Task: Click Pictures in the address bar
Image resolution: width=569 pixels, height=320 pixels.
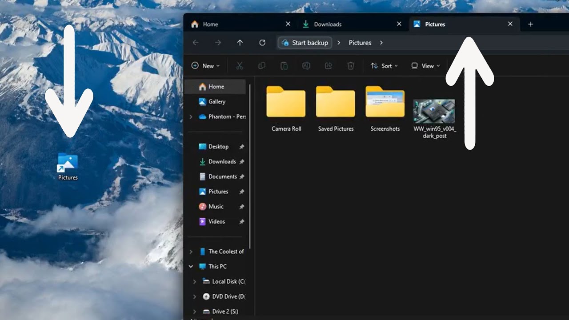Action: 360,43
